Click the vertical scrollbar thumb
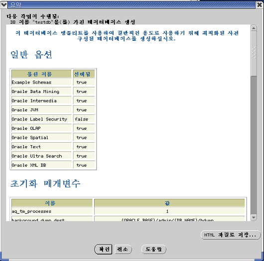 (x=254, y=54)
